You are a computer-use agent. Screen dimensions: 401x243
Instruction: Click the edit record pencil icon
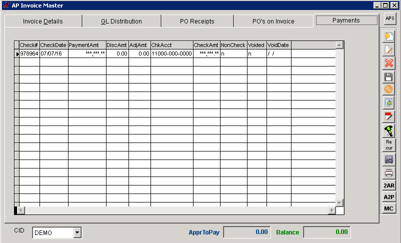pos(388,50)
